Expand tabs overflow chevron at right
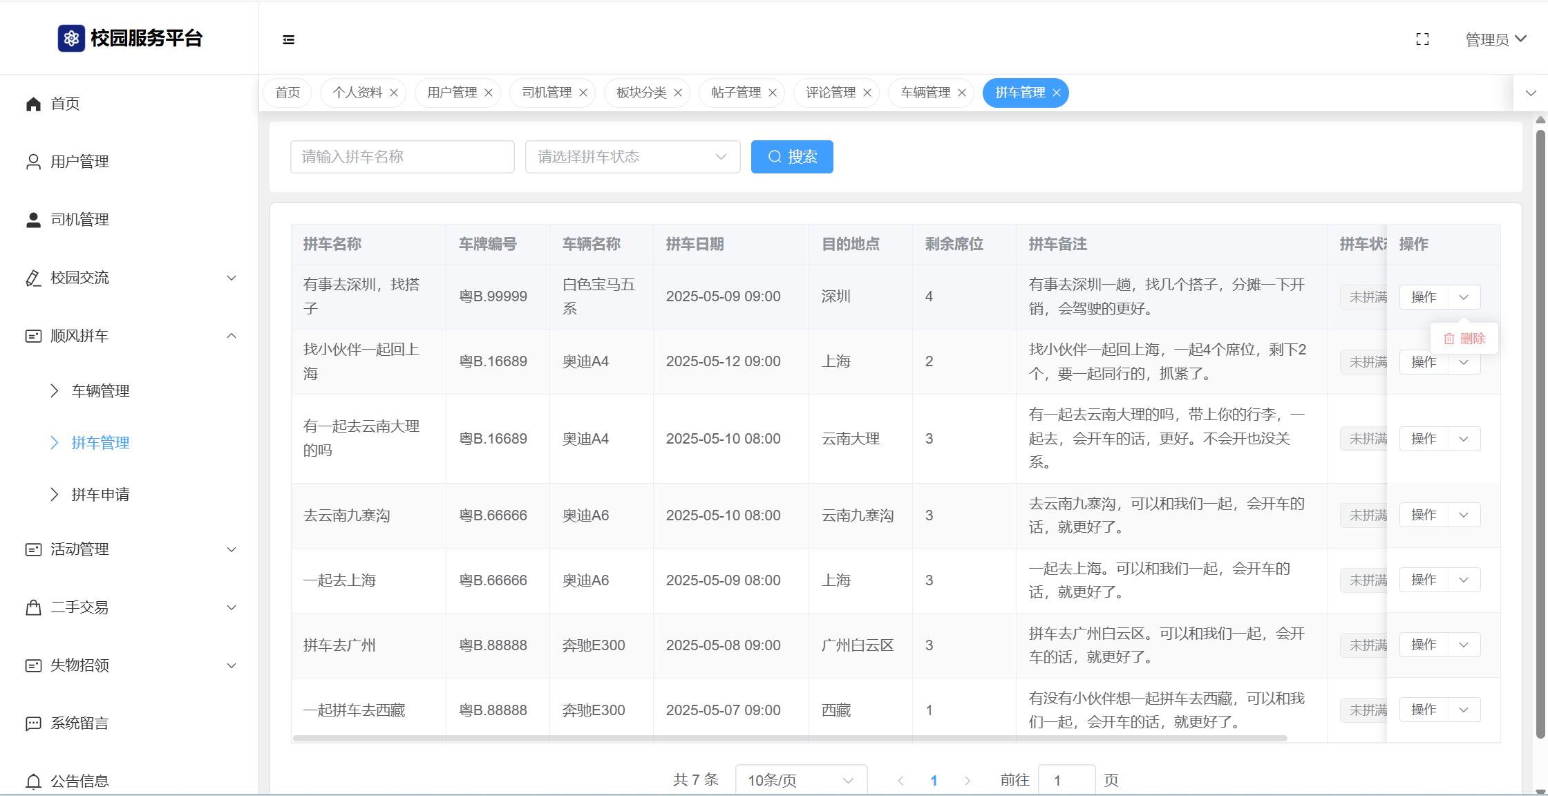Image resolution: width=1548 pixels, height=796 pixels. [x=1531, y=93]
